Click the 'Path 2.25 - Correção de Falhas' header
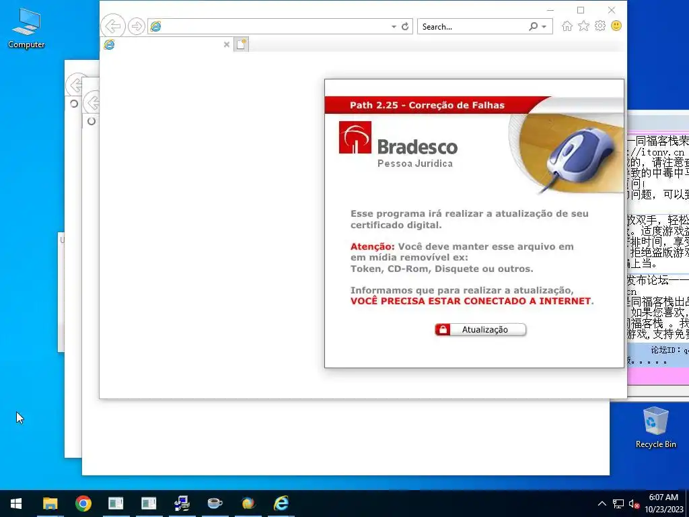The width and height of the screenshot is (689, 517). pos(427,105)
